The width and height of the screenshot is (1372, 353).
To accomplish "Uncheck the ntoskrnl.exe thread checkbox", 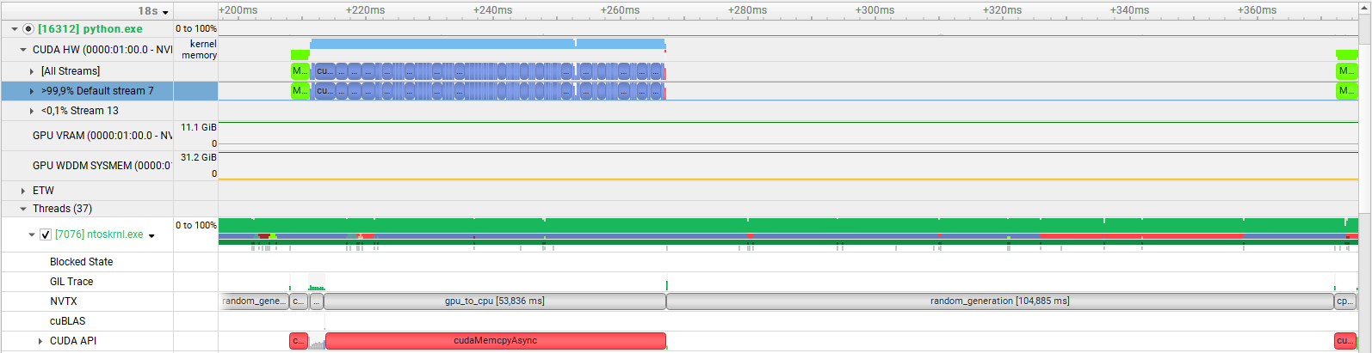I will tap(46, 234).
